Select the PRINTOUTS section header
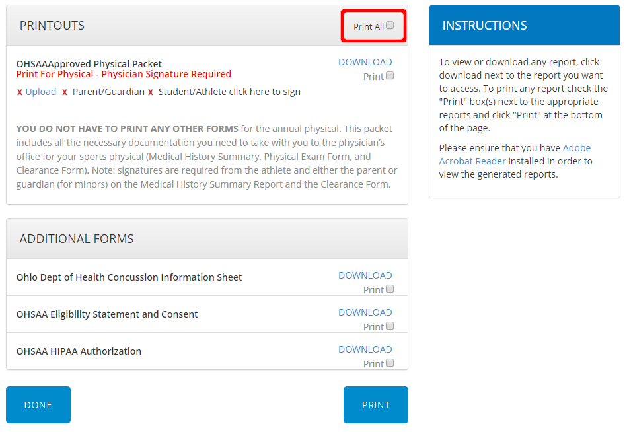Image resolution: width=629 pixels, height=432 pixels. (x=52, y=25)
